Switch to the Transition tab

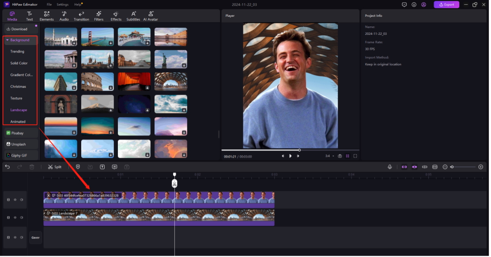coord(81,16)
